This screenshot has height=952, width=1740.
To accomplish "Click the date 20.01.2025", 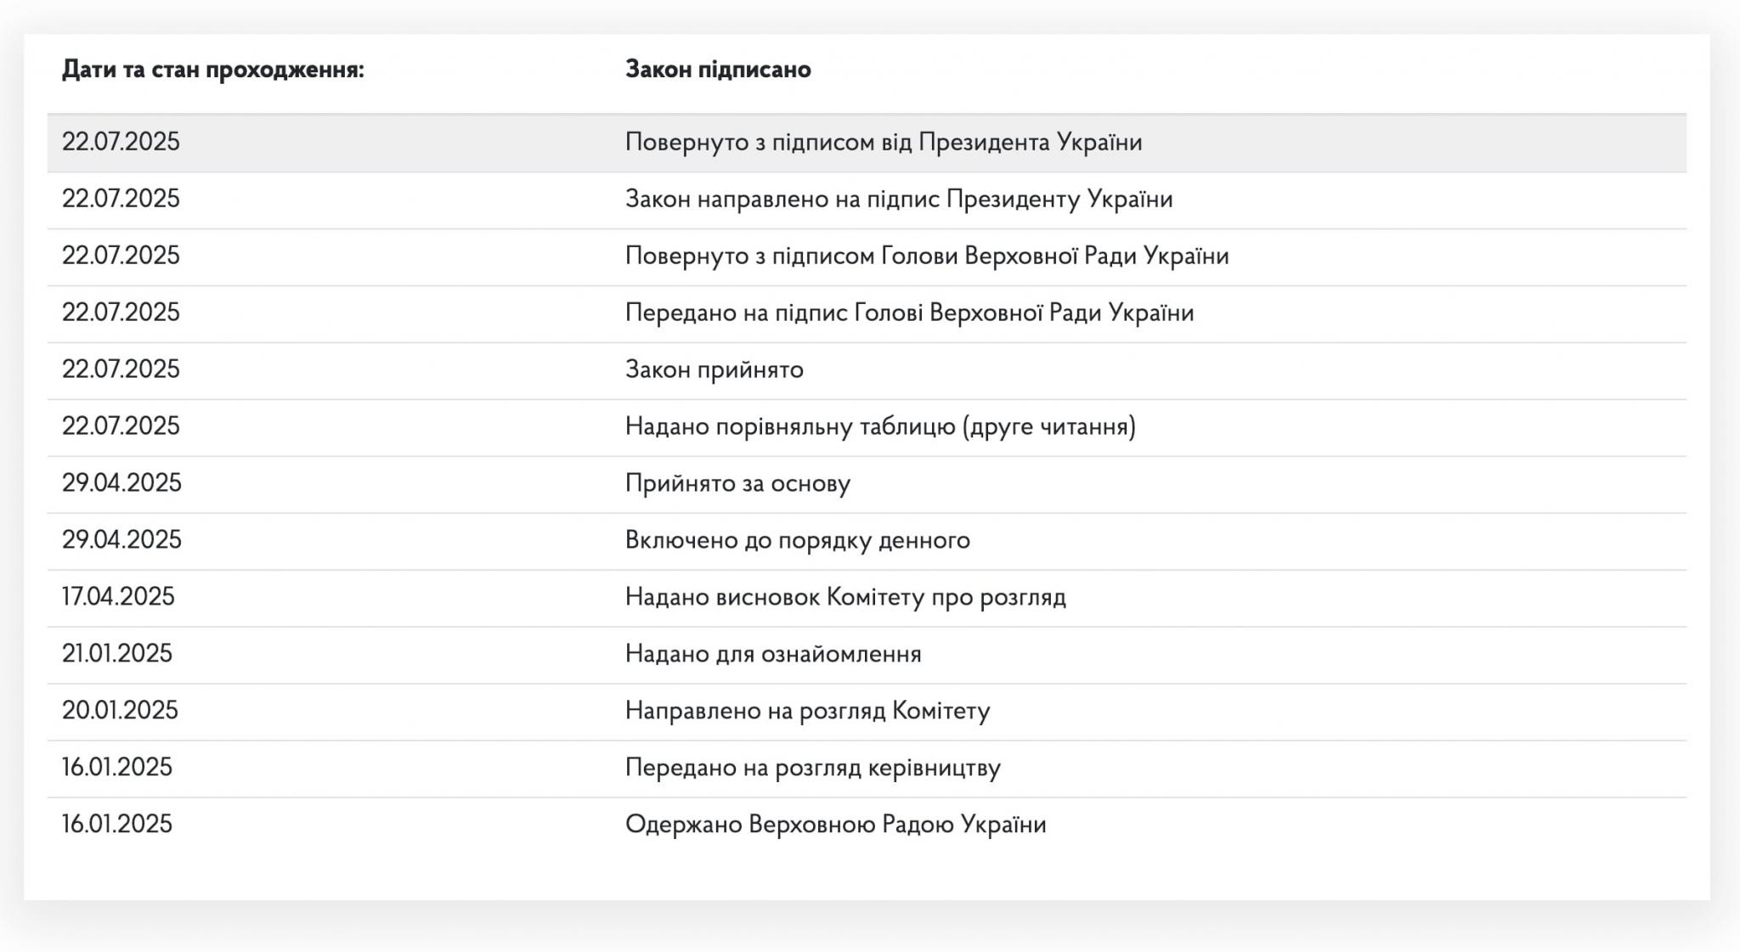I will [120, 711].
